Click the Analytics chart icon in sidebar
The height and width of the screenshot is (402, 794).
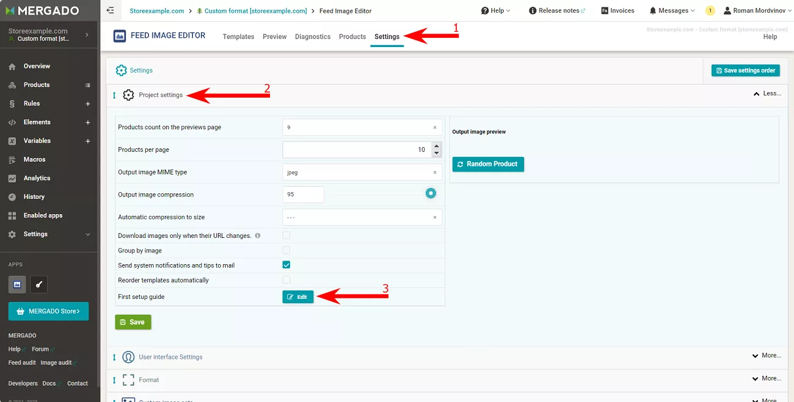coord(12,179)
